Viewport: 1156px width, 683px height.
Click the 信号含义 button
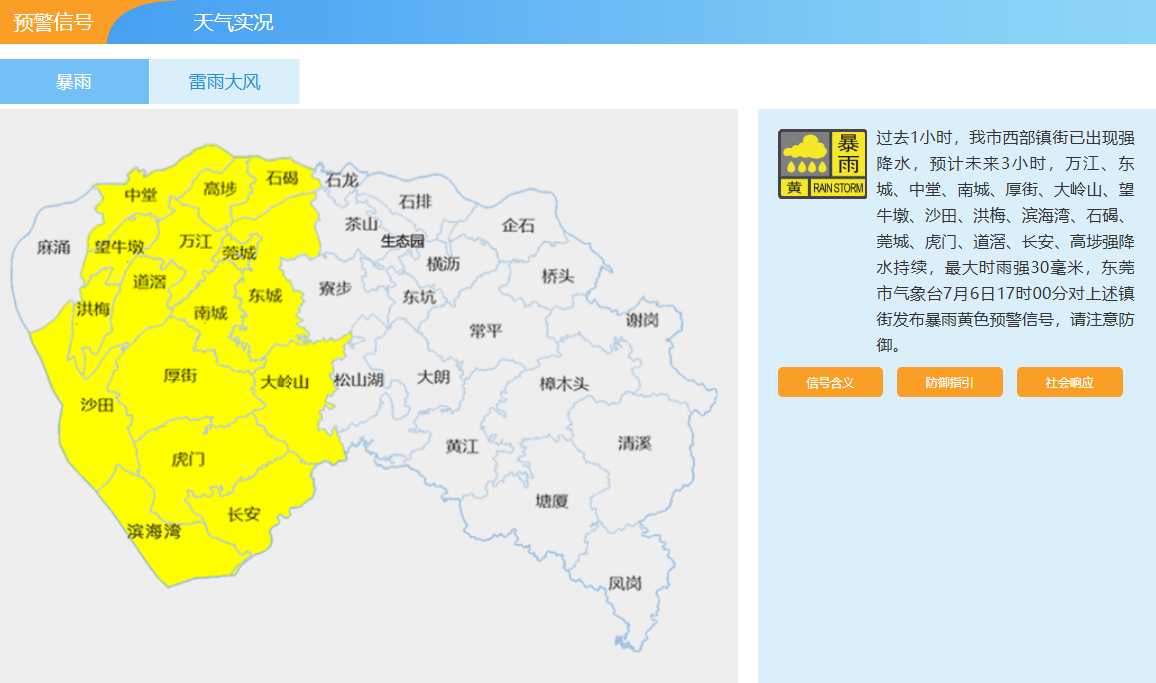831,382
